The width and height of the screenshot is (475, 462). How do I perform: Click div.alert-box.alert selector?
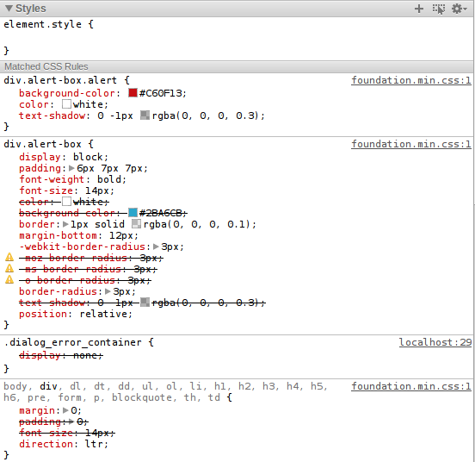click(60, 80)
